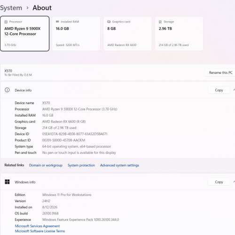Click the Device name value X570
This screenshot has width=235, height=235.
point(46,103)
